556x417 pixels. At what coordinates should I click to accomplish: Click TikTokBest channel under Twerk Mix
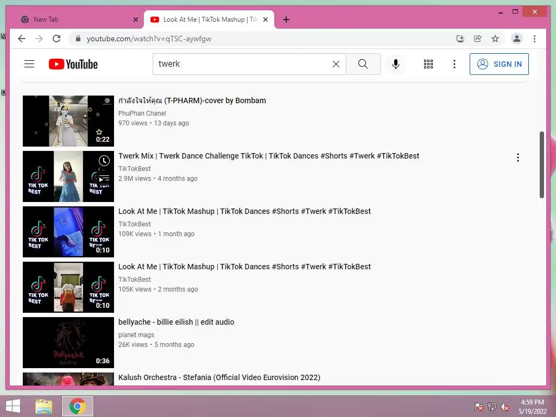[135, 168]
